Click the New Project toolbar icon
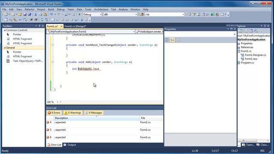 (6, 15)
